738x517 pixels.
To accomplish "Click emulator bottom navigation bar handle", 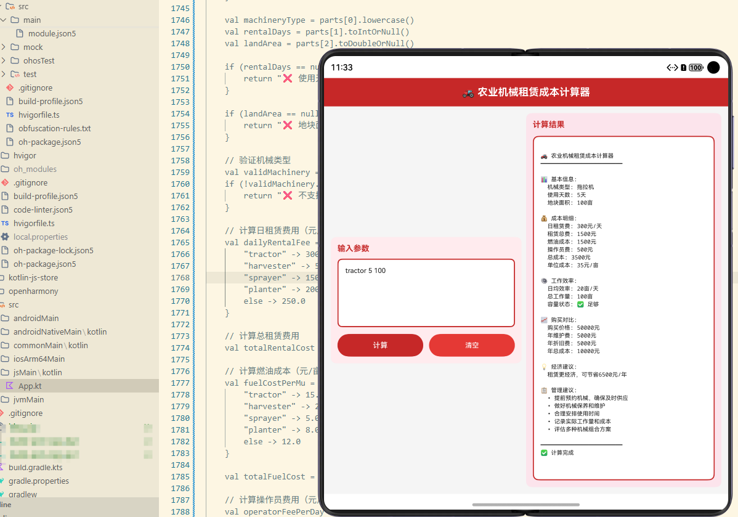I will point(525,505).
